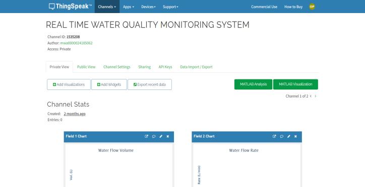
Task: Click the comment icon on Field 1 Chart
Action: point(154,136)
